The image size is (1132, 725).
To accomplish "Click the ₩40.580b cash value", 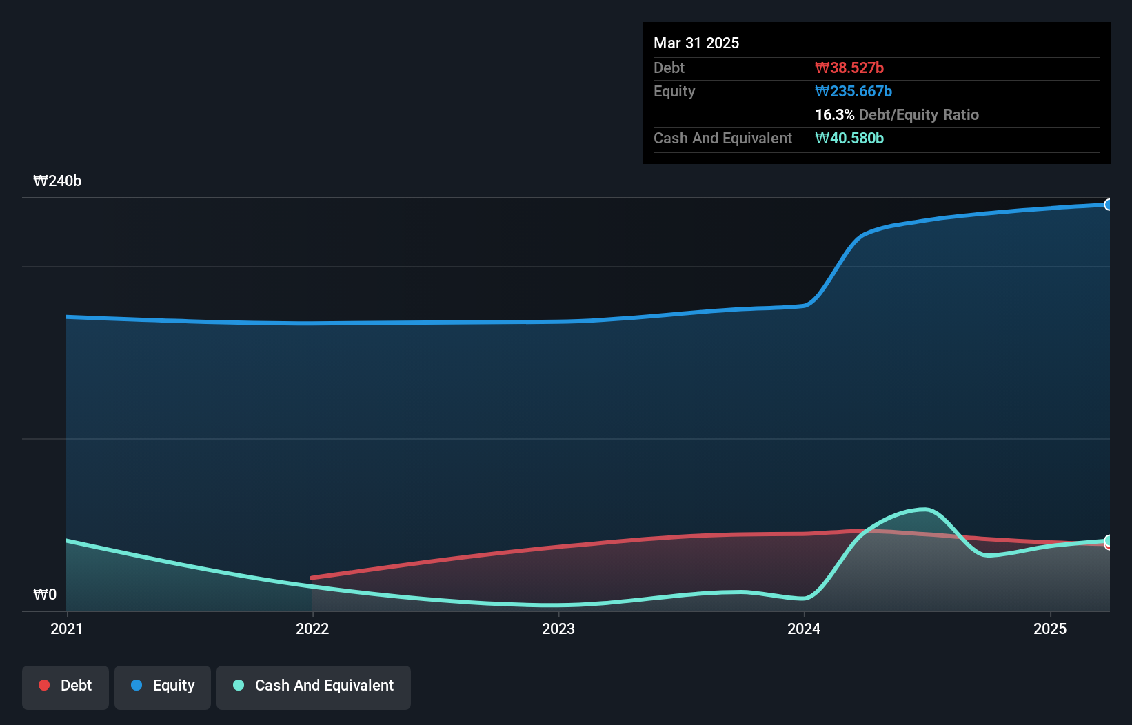I will (849, 138).
